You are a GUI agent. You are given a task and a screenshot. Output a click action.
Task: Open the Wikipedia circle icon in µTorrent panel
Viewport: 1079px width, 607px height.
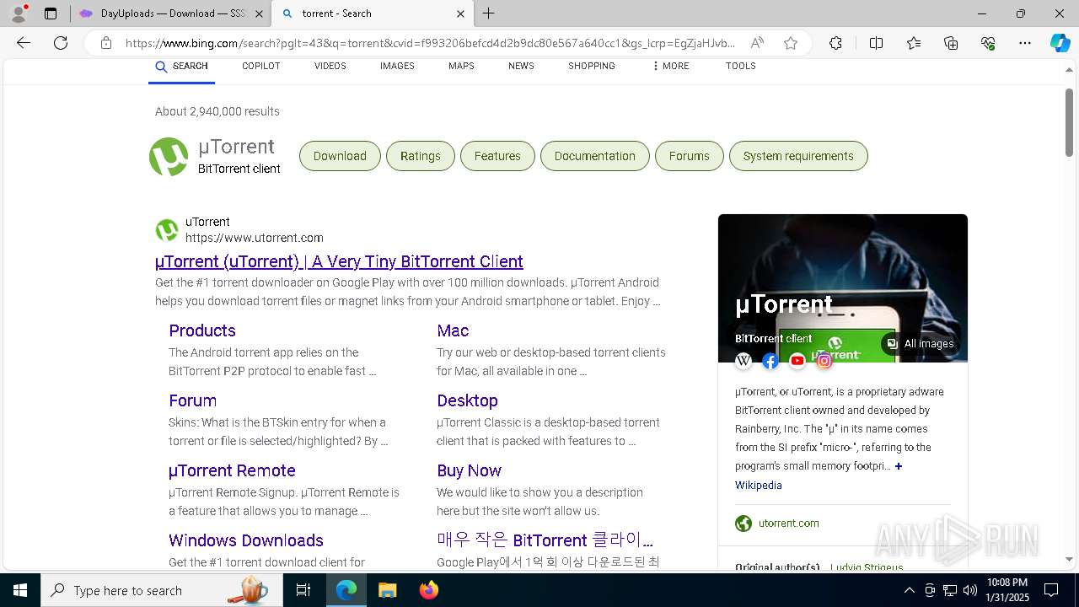[743, 361]
